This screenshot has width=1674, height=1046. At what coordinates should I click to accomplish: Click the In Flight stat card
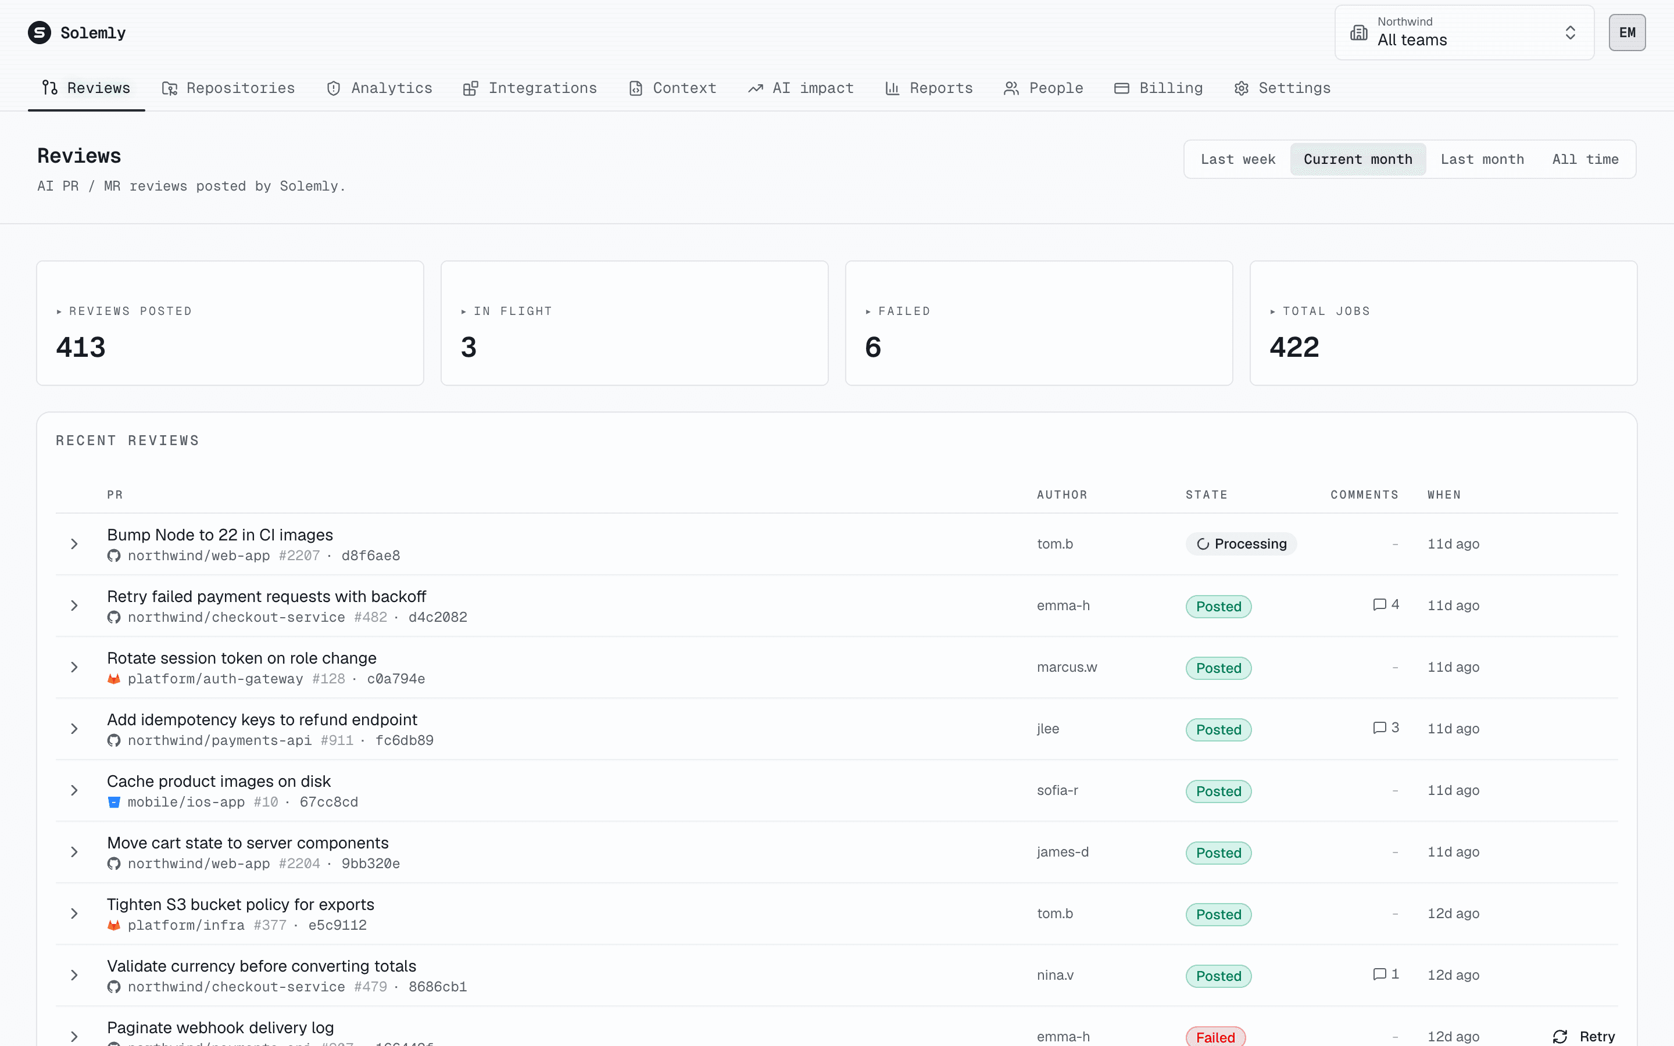click(634, 323)
